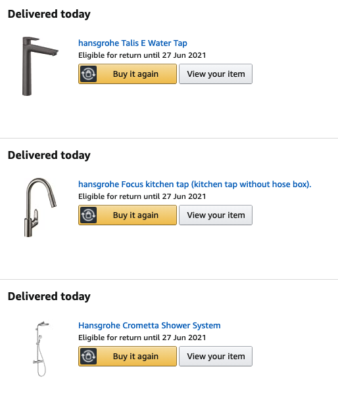338x394 pixels.
Task: Buy the Talis E Water Tap again
Action: pos(128,74)
